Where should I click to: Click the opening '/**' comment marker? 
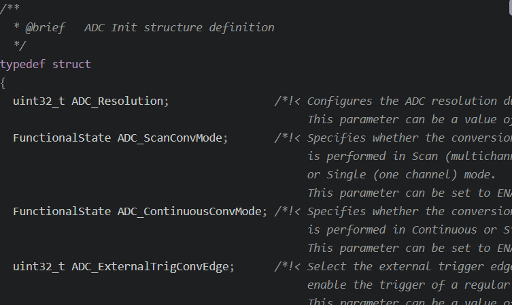coord(10,8)
